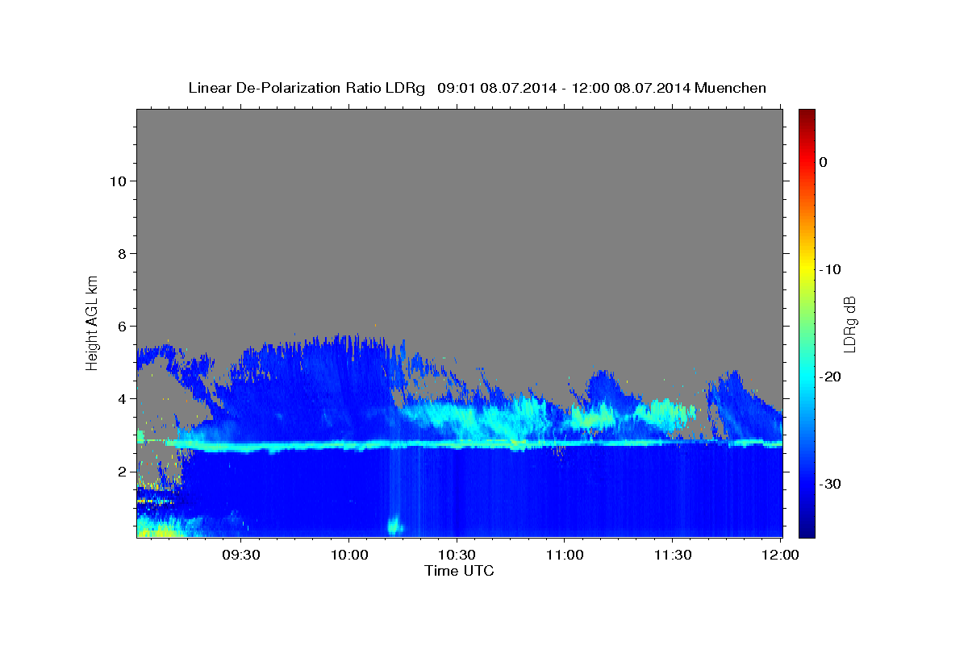Click the height axis label 2
The width and height of the screenshot is (968, 645).
point(122,471)
